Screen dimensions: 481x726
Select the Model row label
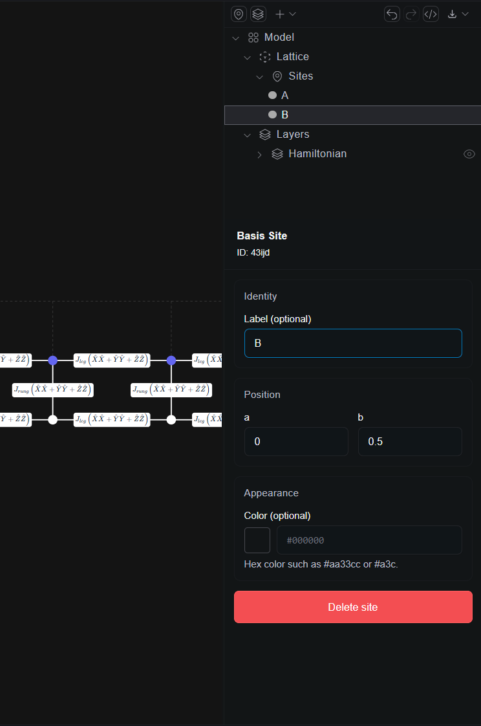click(x=279, y=37)
